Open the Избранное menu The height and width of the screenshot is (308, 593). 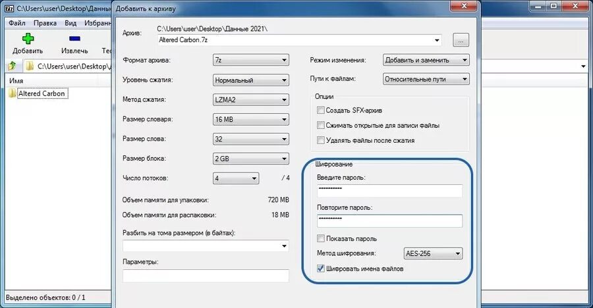(98, 23)
